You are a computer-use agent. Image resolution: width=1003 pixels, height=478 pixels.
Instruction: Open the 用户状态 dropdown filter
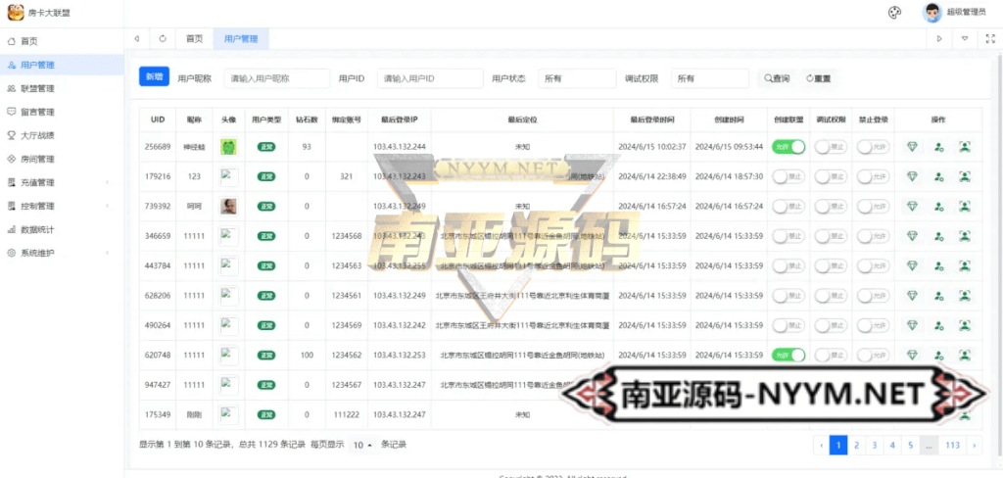pos(576,78)
